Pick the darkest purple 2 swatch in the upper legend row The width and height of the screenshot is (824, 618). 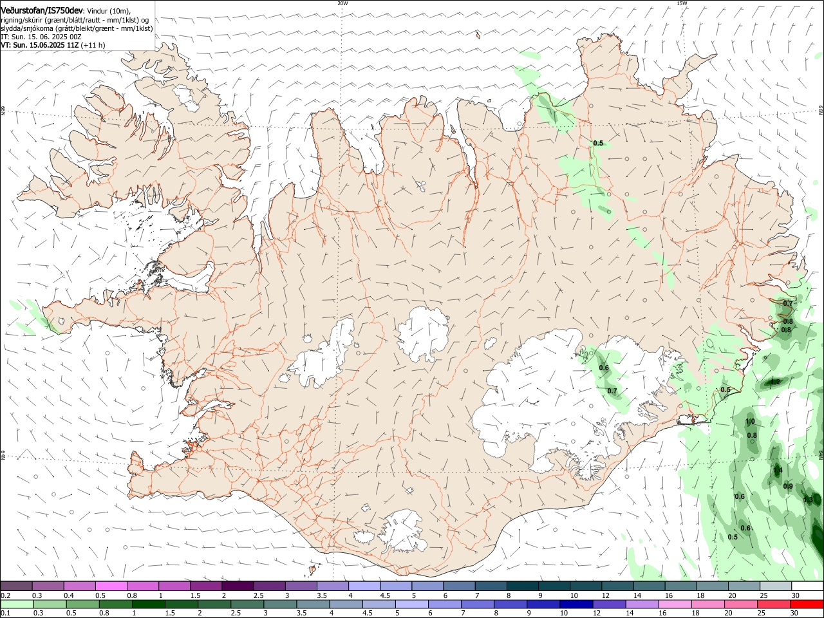[237, 586]
